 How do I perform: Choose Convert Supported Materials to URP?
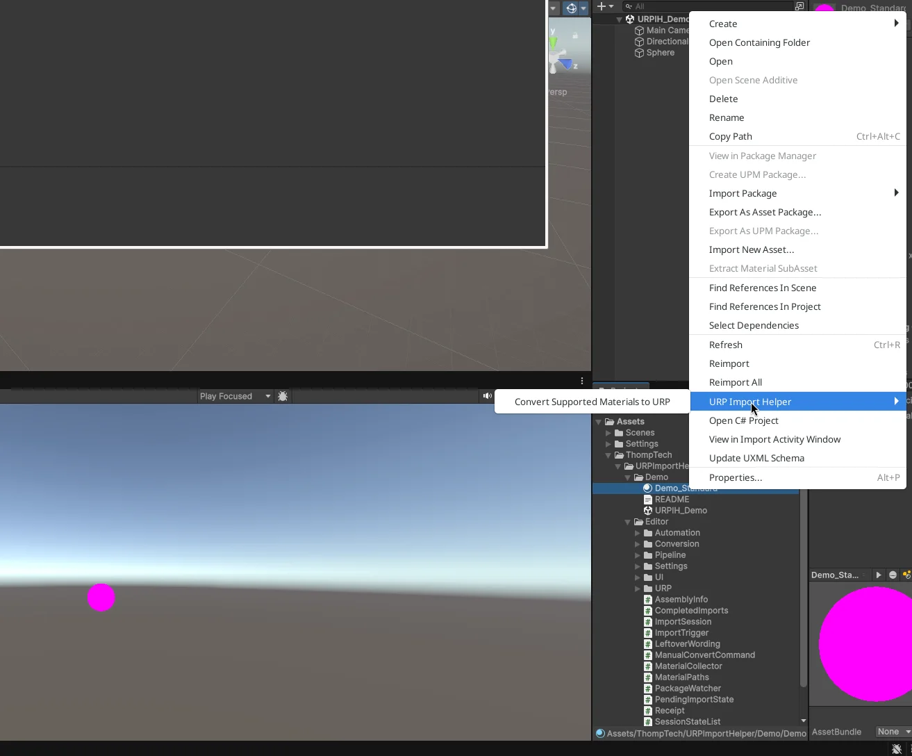pos(592,402)
